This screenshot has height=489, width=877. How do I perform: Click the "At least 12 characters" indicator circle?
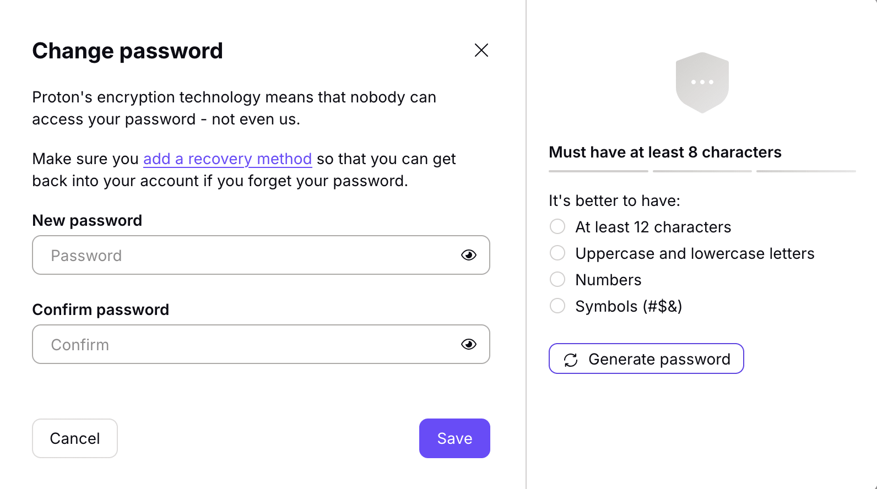557,226
